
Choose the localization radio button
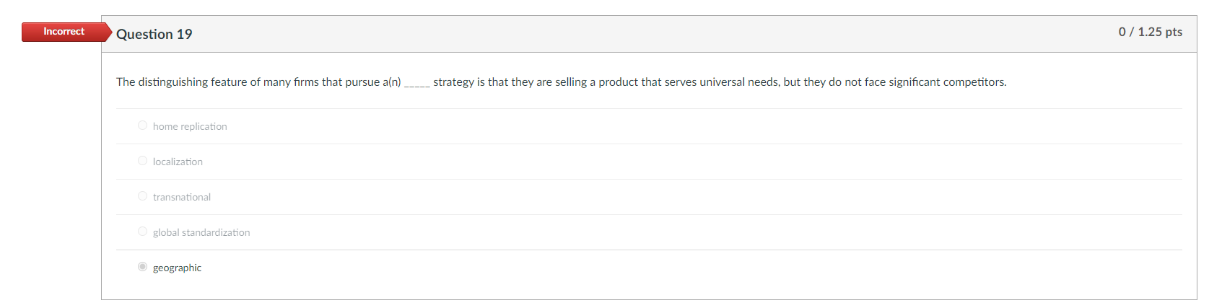[142, 161]
